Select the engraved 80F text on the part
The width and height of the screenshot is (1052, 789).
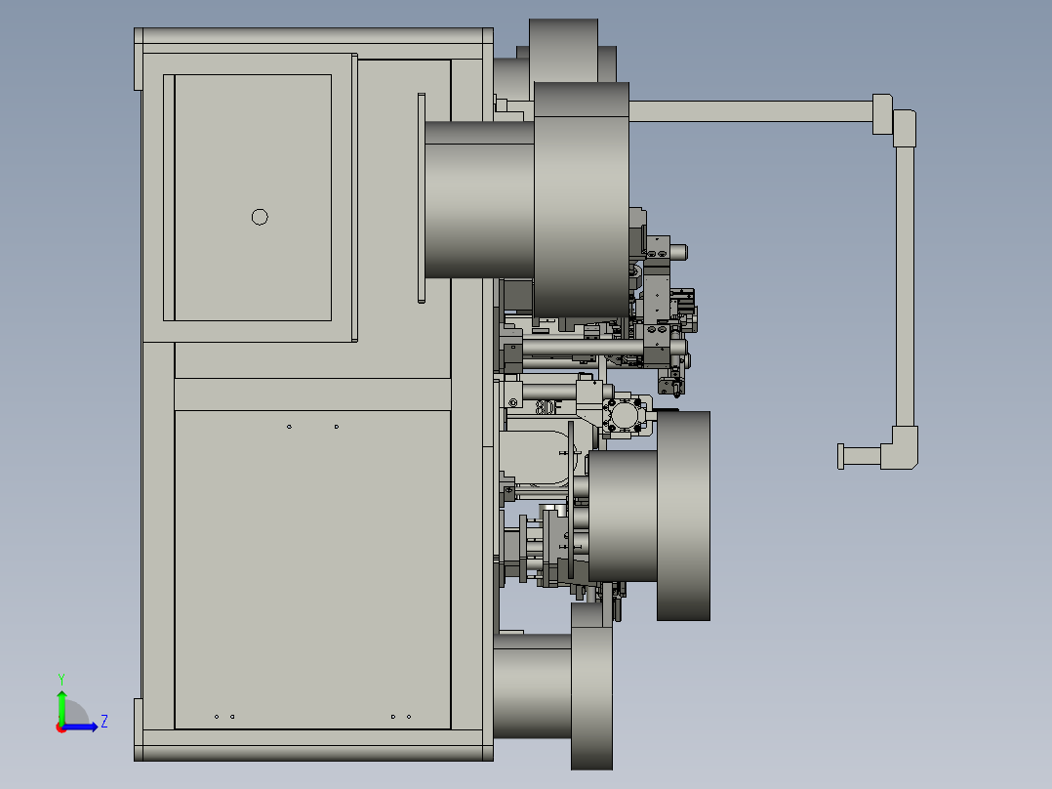pos(548,407)
